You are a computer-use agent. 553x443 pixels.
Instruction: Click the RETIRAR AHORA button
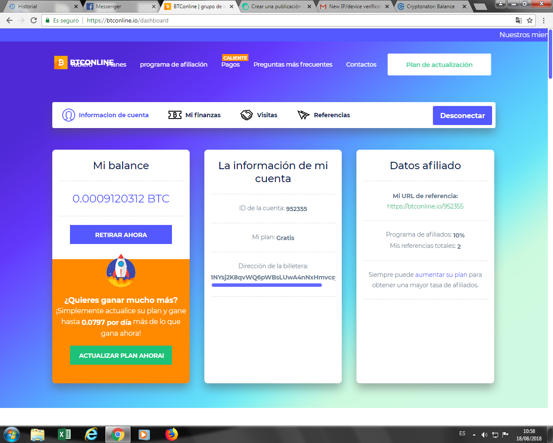121,234
